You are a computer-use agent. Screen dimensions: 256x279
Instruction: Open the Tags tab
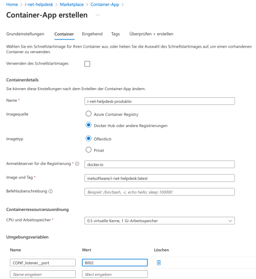point(115,34)
